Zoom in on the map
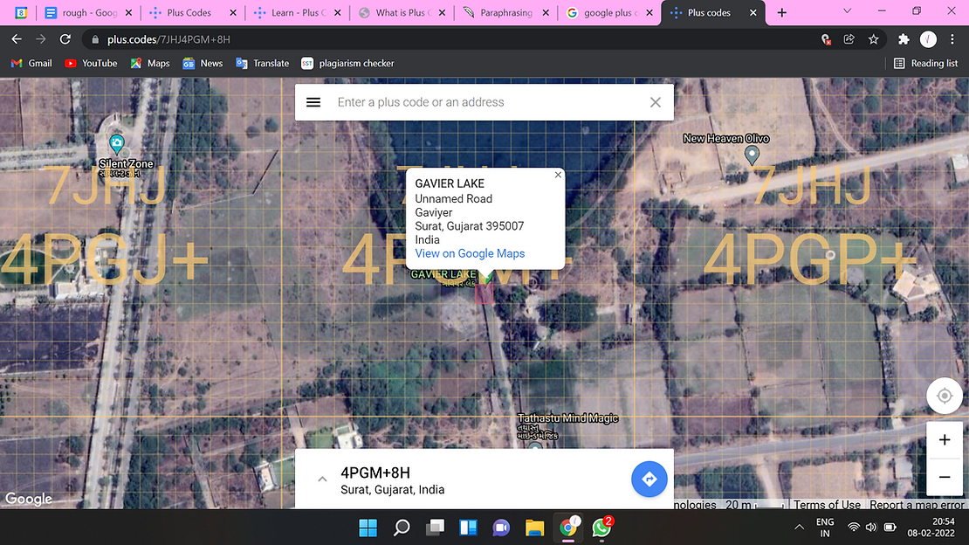Viewport: 969px width, 545px height. click(944, 440)
